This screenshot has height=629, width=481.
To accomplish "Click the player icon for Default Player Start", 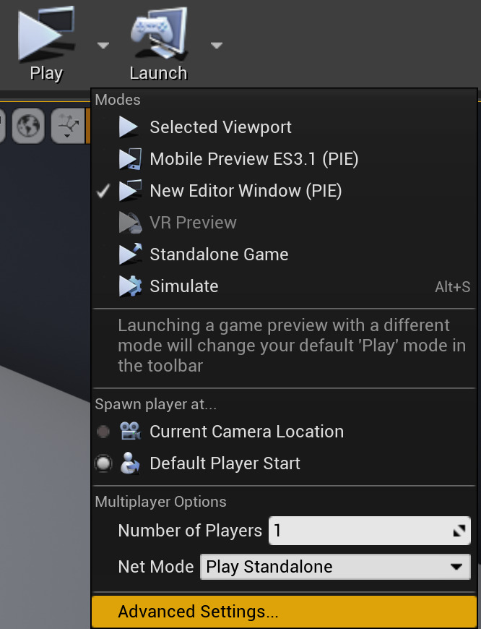I will [130, 463].
